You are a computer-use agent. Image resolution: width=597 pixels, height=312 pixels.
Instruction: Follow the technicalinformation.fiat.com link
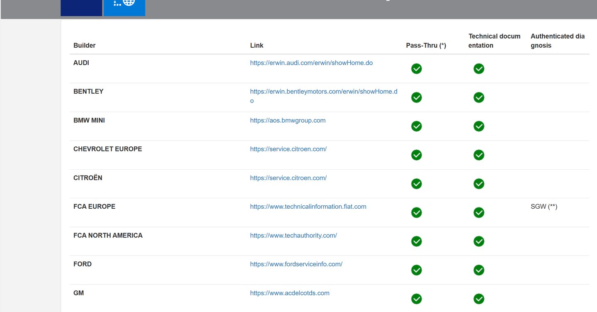pyautogui.click(x=308, y=207)
